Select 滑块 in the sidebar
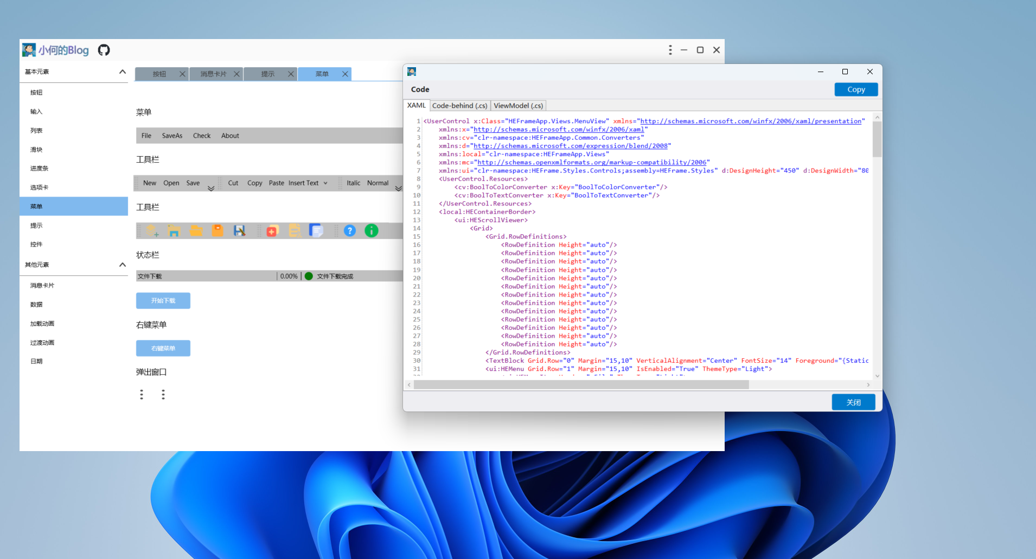The width and height of the screenshot is (1036, 559). [74, 150]
